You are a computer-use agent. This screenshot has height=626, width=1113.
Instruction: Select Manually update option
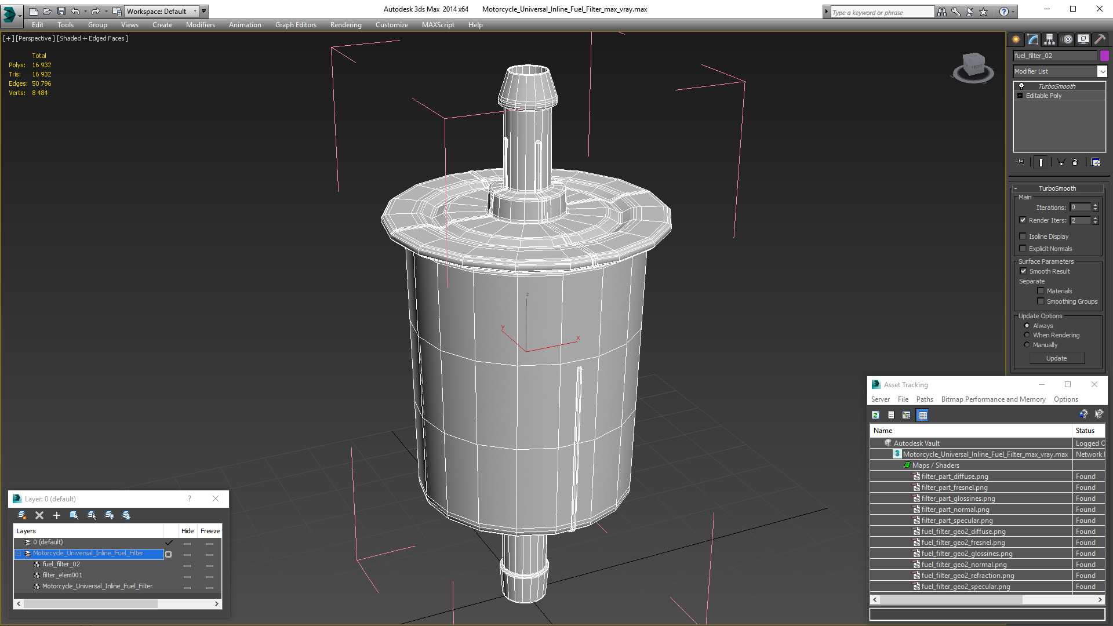[x=1027, y=345]
